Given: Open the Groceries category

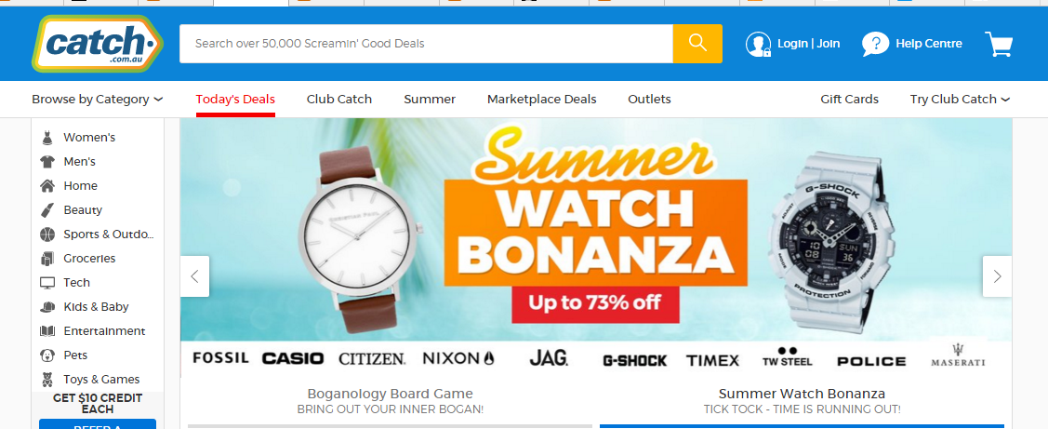Looking at the screenshot, I should pos(89,259).
